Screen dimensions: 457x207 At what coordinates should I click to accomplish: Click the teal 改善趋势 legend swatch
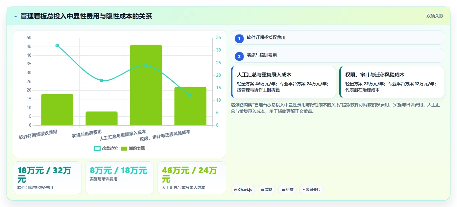click(97, 149)
